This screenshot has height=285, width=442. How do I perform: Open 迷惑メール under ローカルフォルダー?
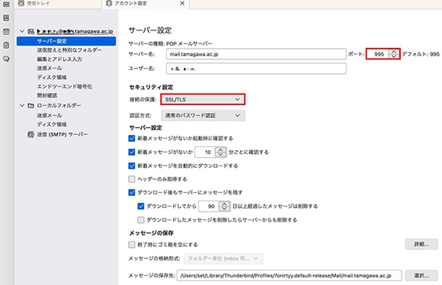click(50, 115)
